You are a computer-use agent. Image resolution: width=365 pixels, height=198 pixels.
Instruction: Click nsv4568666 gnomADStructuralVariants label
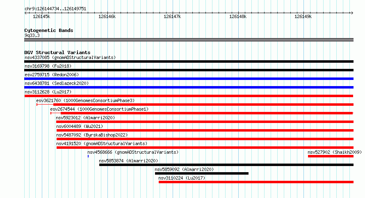(133, 152)
